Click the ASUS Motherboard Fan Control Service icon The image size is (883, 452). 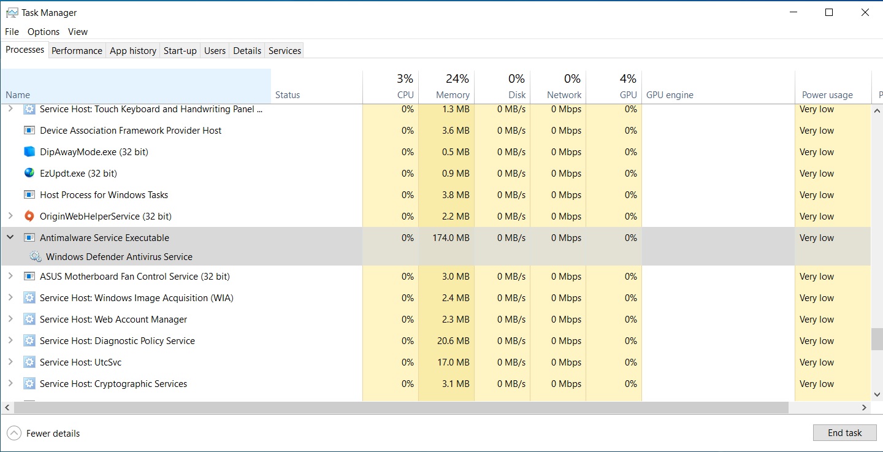pyautogui.click(x=29, y=277)
